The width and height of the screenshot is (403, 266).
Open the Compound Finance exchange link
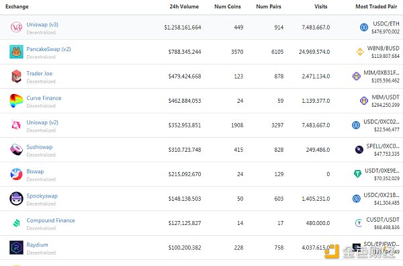pos(50,220)
